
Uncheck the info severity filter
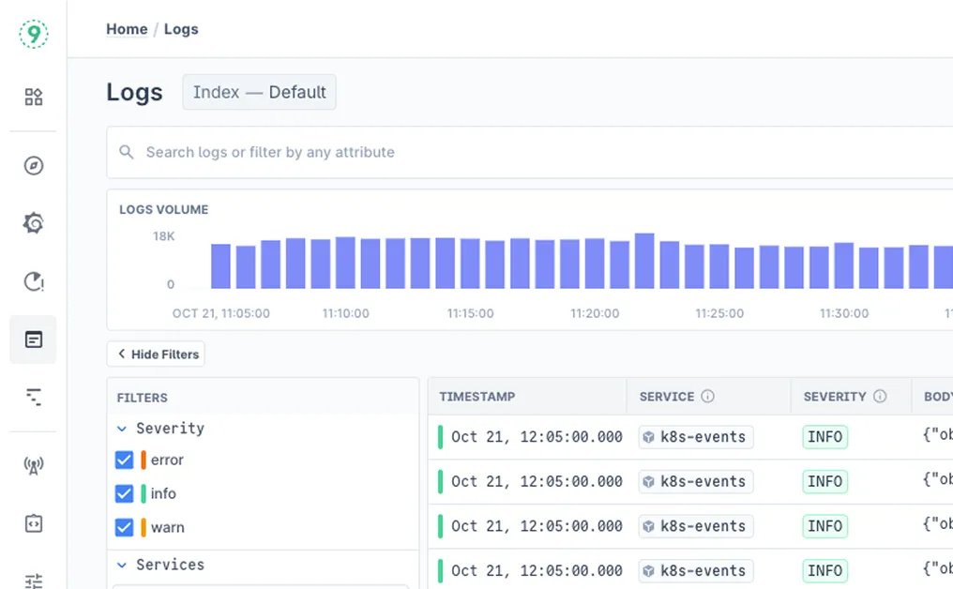pos(124,493)
